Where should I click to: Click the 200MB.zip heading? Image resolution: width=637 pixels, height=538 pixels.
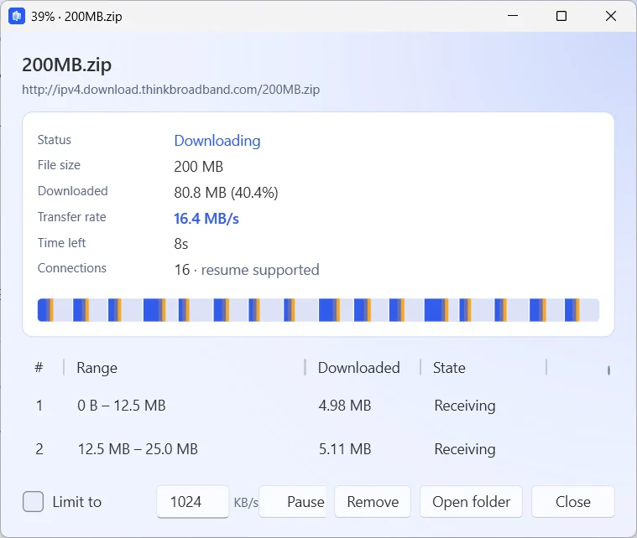[x=66, y=65]
